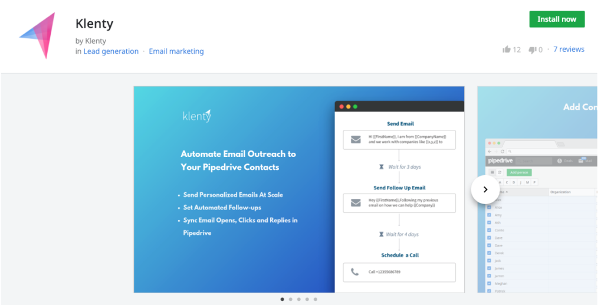Filter contacts by letter C
Image resolution: width=604 pixels, height=305 pixels.
pyautogui.click(x=507, y=182)
